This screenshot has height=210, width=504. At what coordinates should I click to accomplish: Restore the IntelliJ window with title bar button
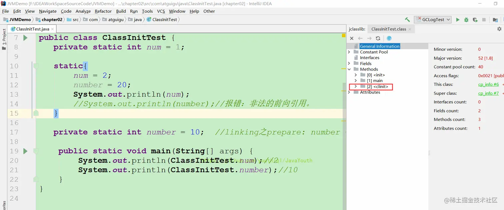pos(496,4)
